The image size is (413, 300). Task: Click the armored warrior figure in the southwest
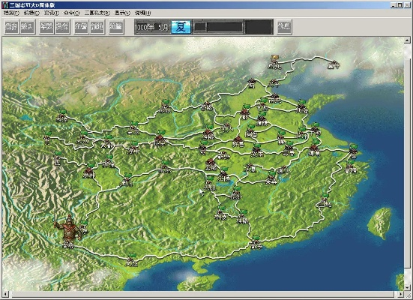point(68,227)
